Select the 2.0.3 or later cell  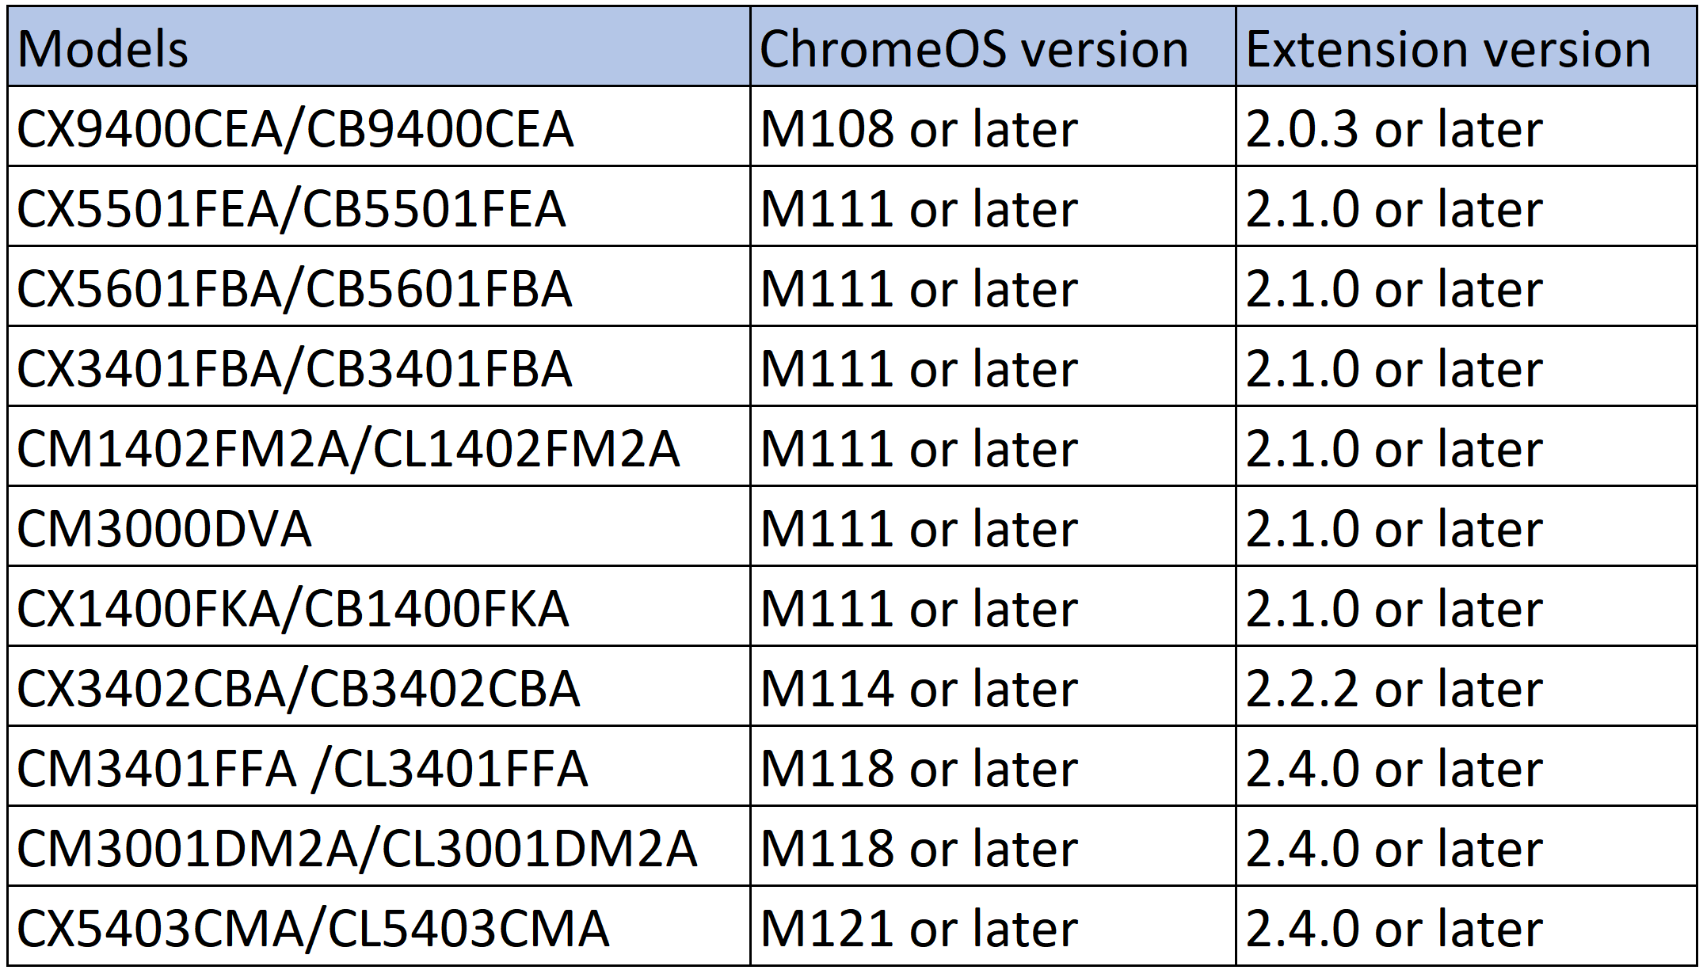1466,127
